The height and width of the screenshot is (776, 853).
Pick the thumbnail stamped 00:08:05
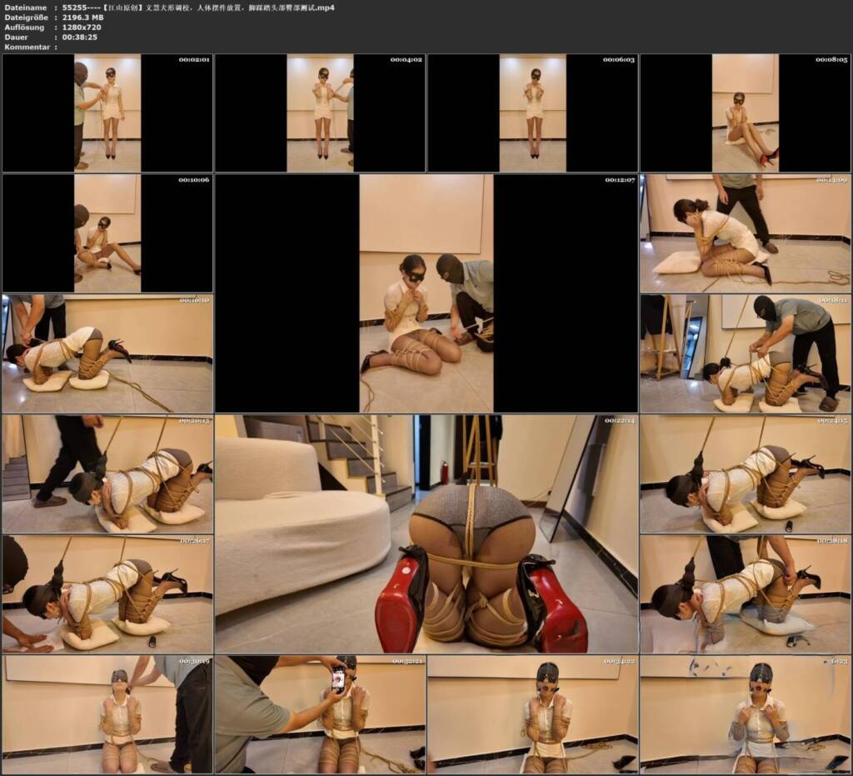[x=746, y=113]
